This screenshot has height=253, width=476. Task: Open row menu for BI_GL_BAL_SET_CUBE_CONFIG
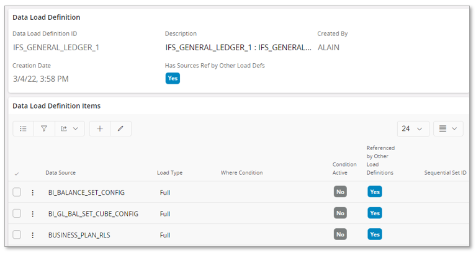[33, 213]
